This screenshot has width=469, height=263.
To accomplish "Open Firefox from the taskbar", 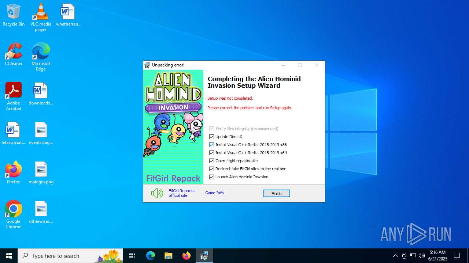I will click(187, 256).
